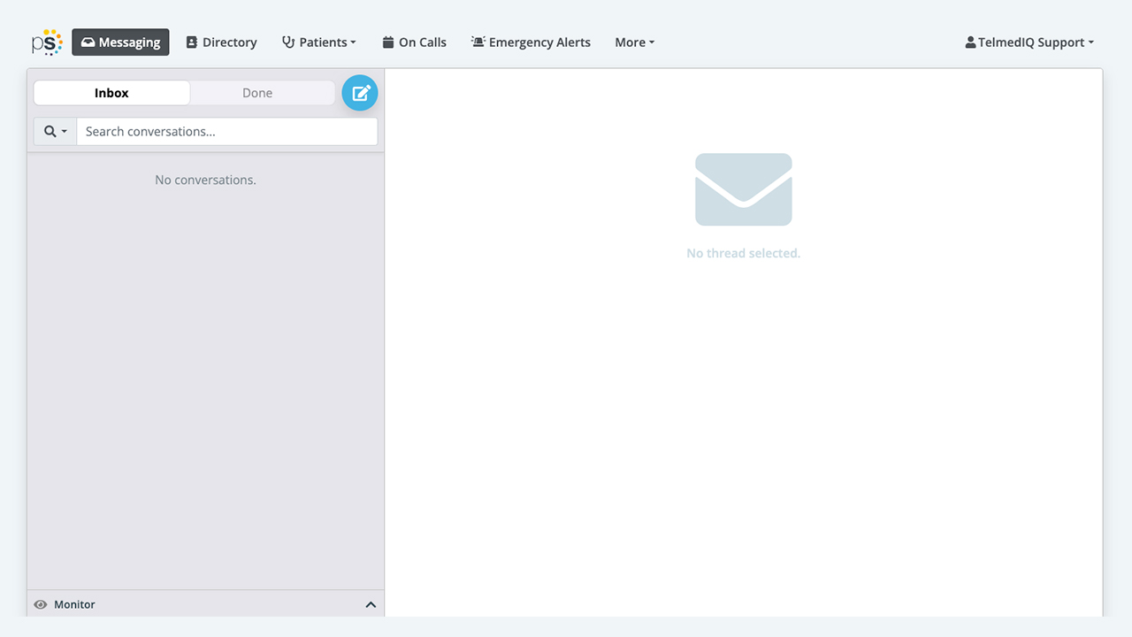1132x637 pixels.
Task: Switch to the Inbox tab
Action: pyautogui.click(x=111, y=93)
